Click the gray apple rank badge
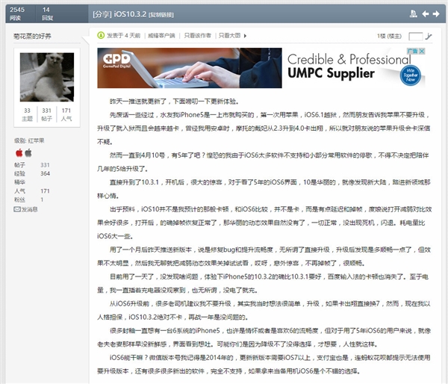 point(29,152)
